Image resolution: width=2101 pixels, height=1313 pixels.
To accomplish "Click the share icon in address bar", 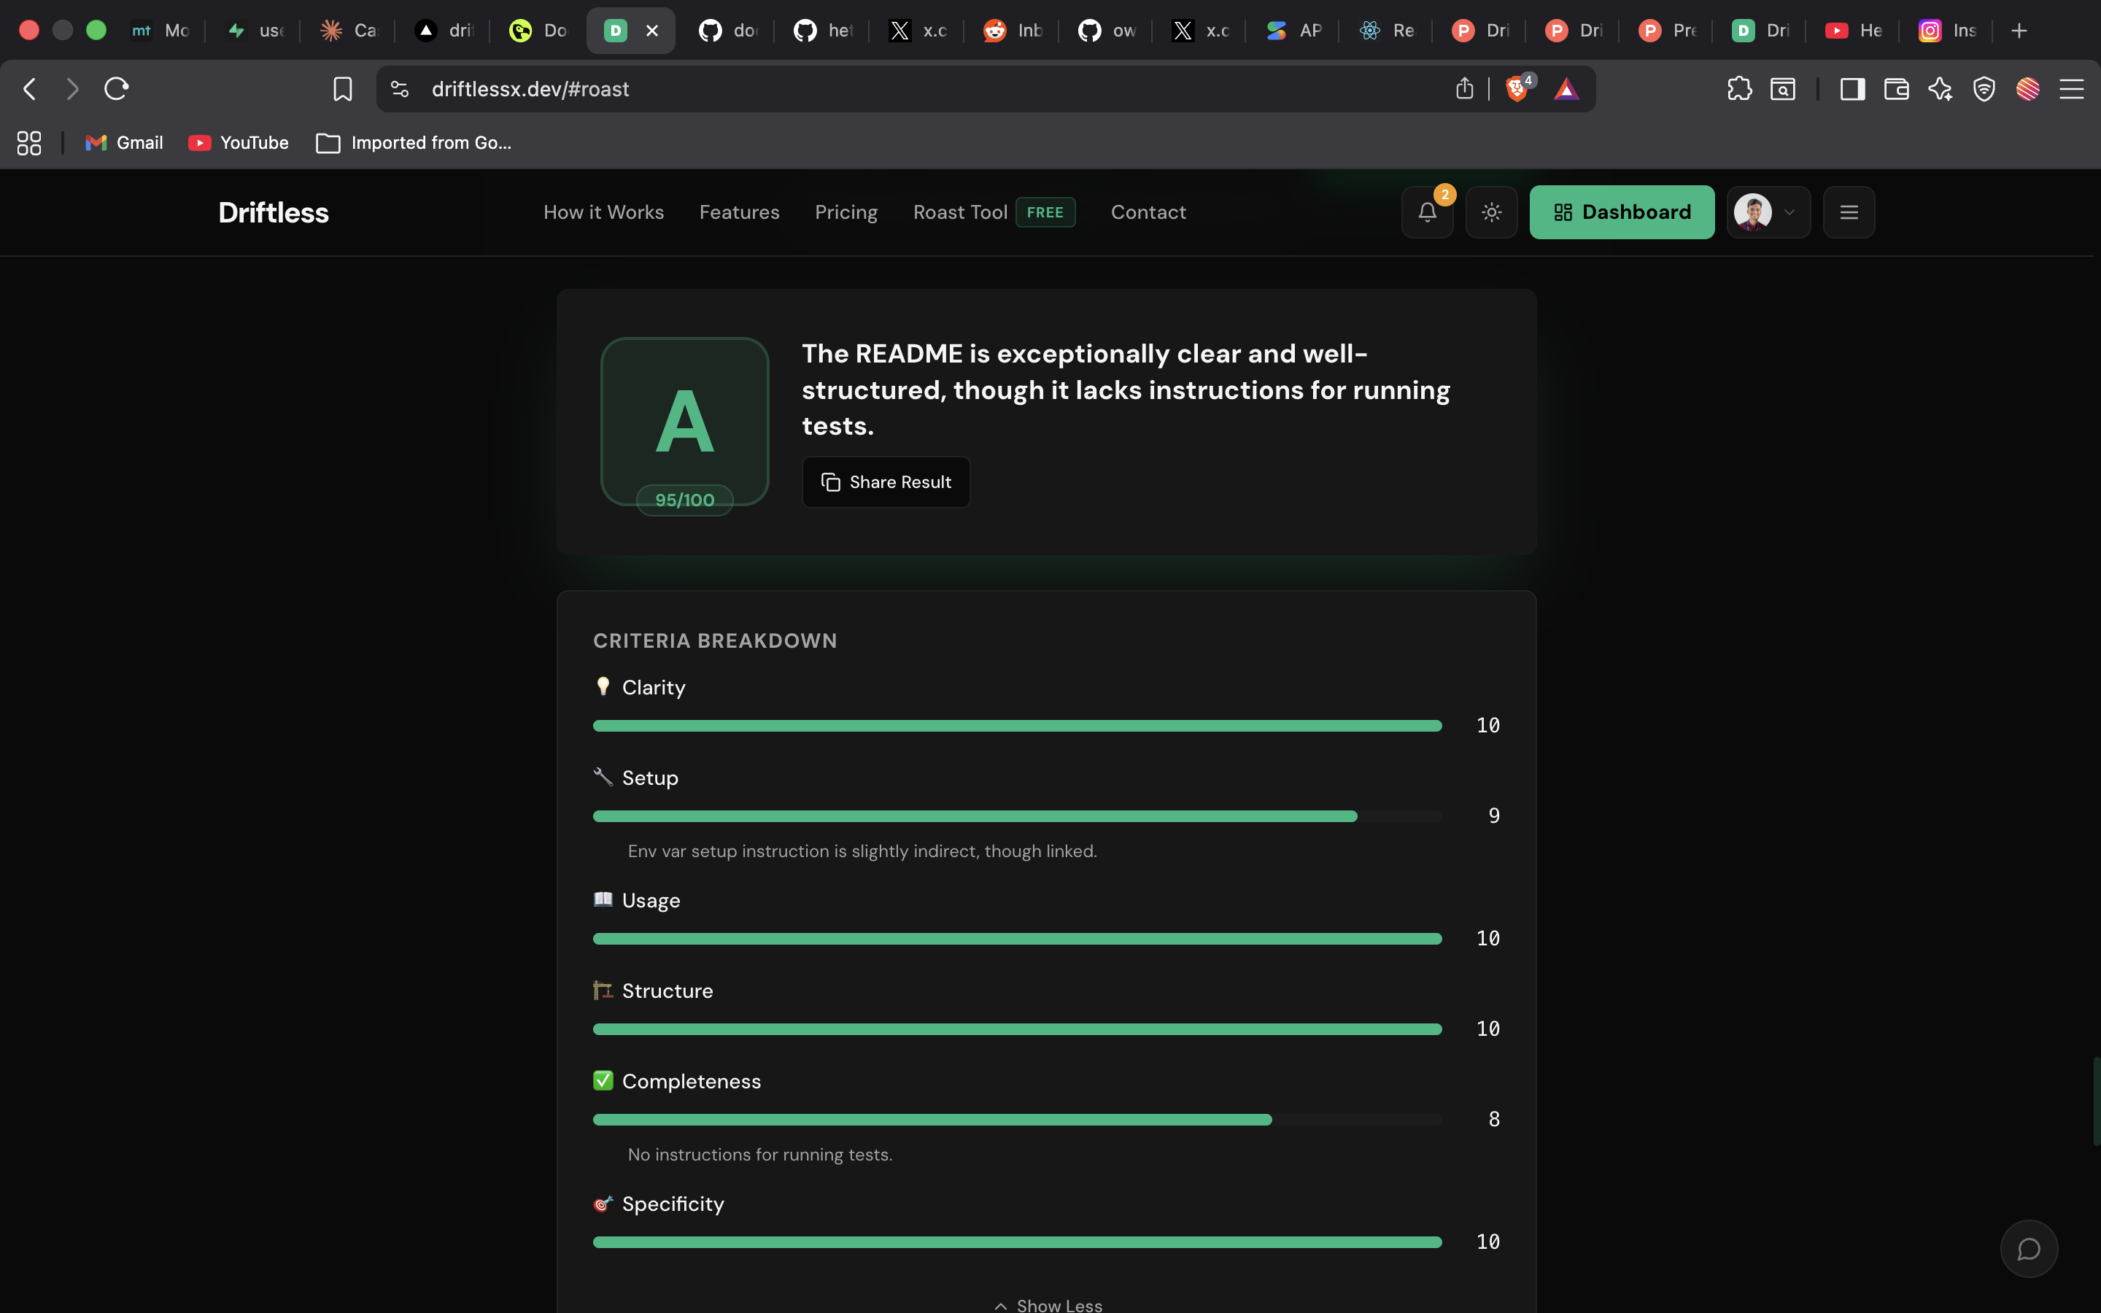I will coord(1465,88).
